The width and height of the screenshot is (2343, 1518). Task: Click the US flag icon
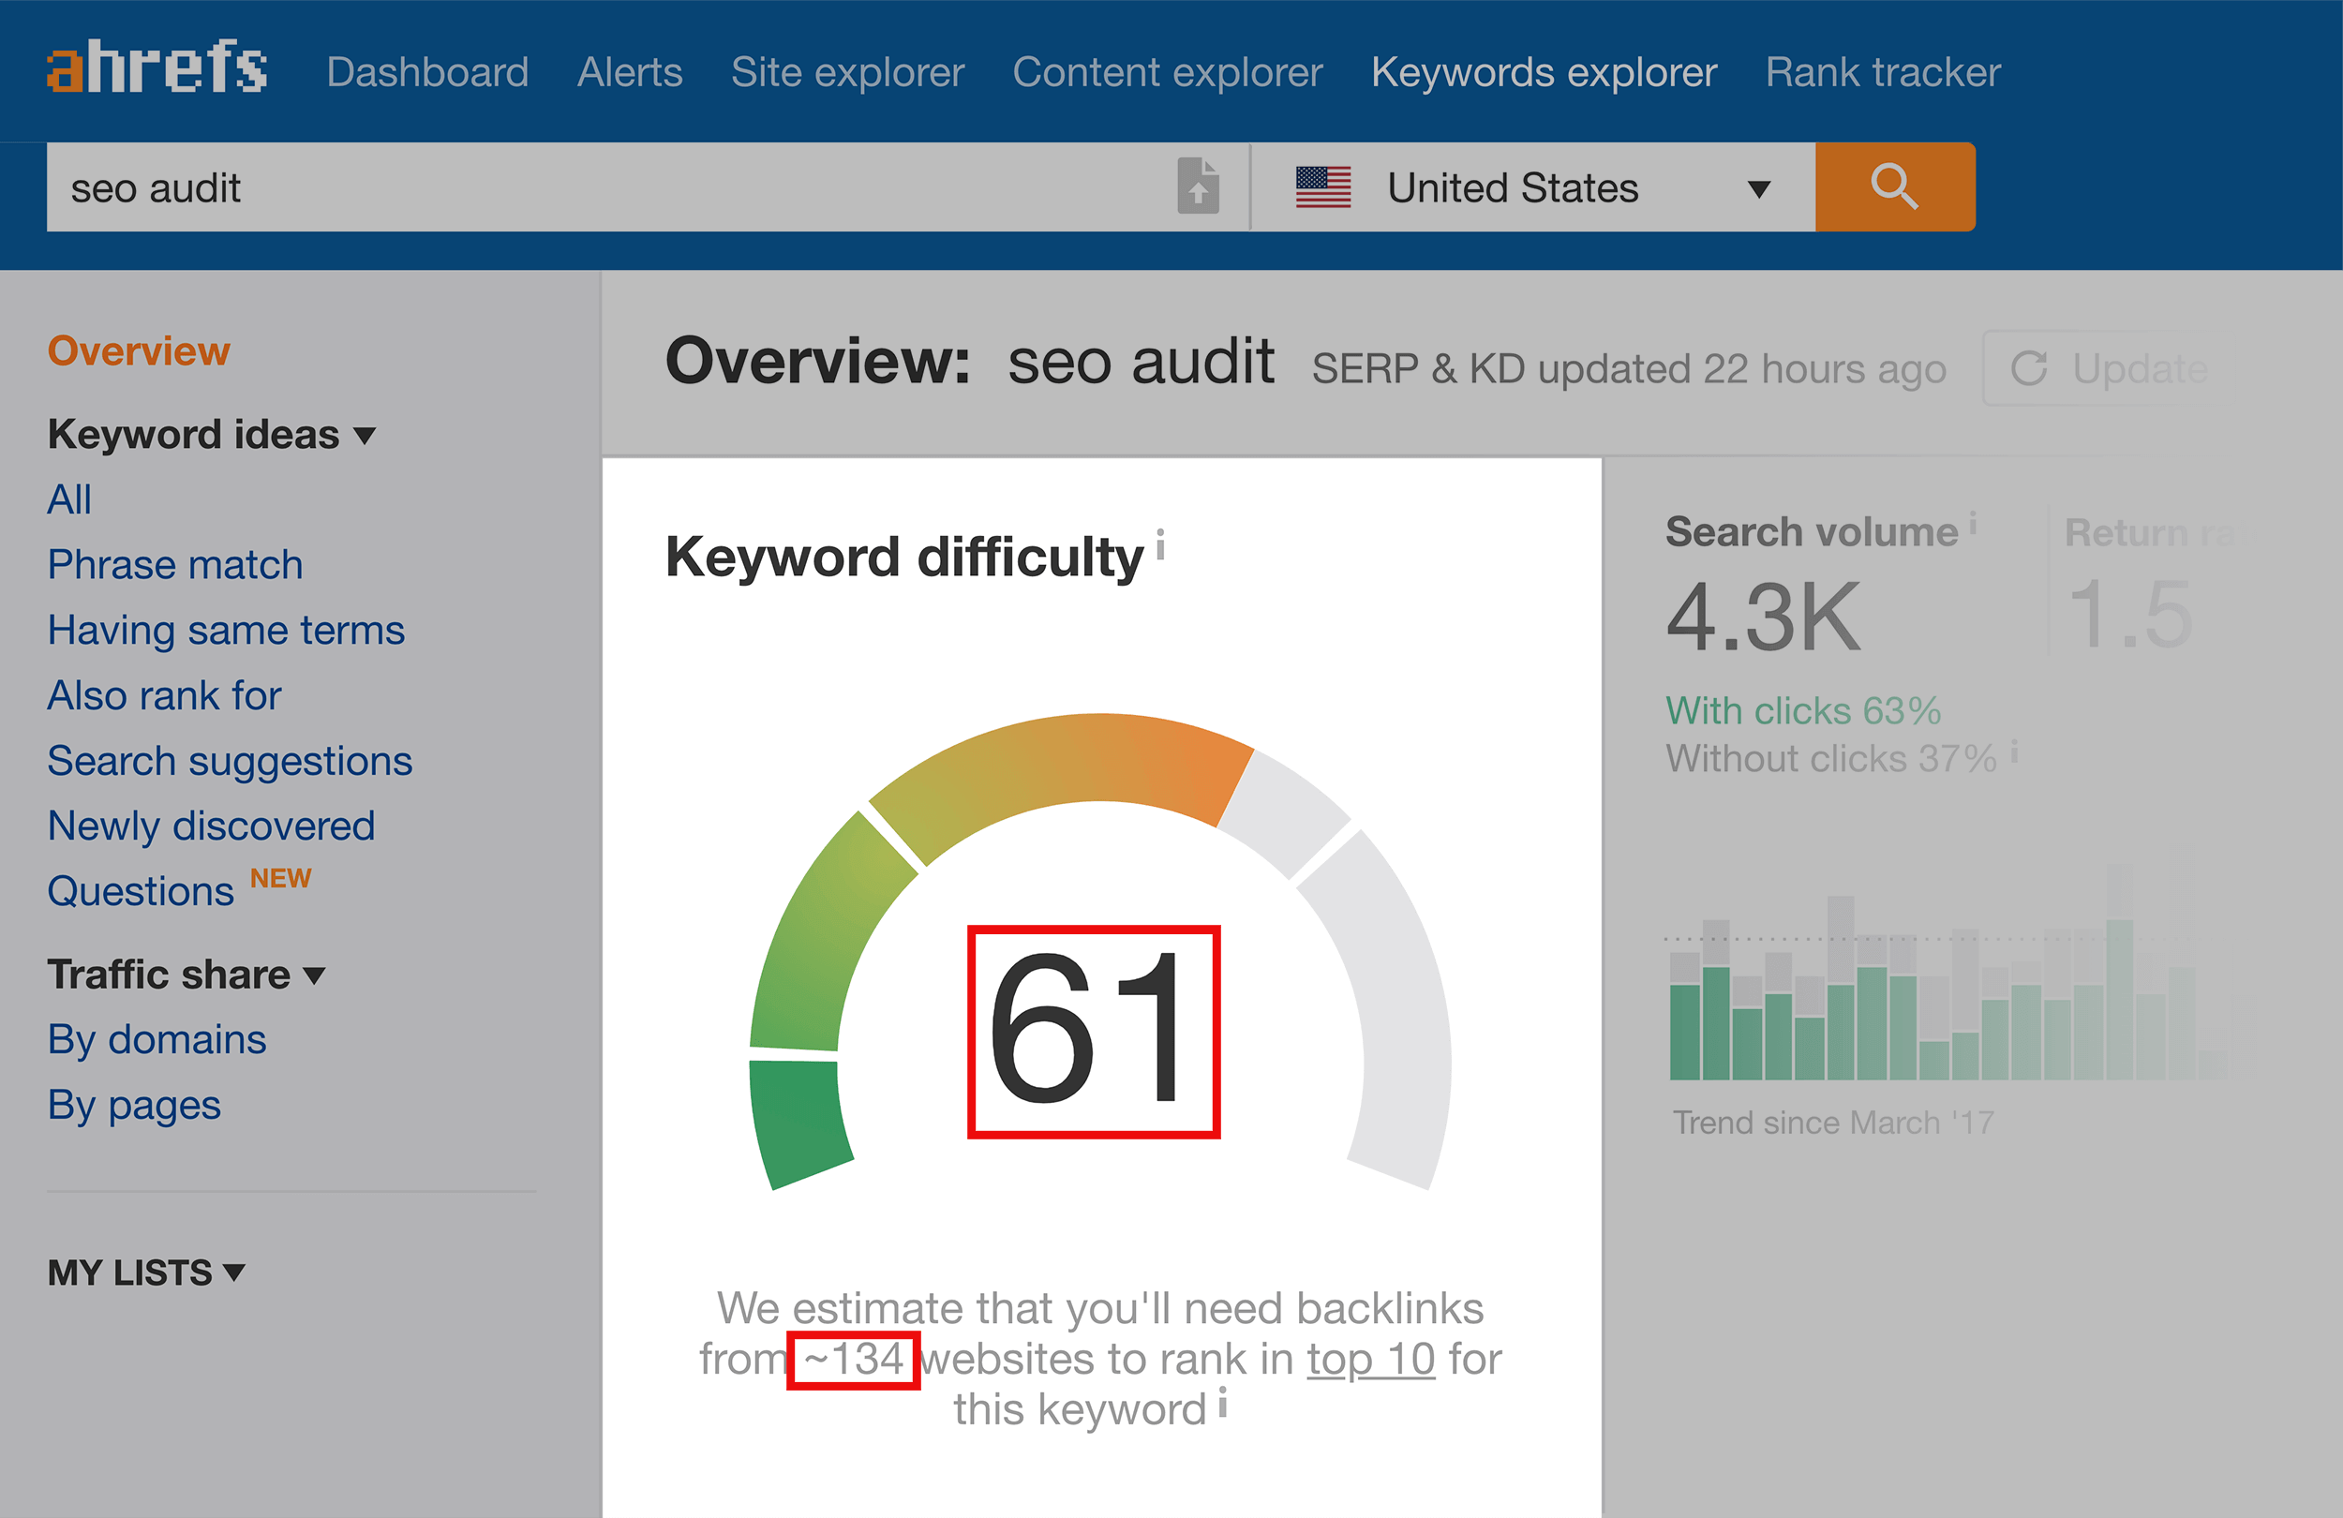1323,187
